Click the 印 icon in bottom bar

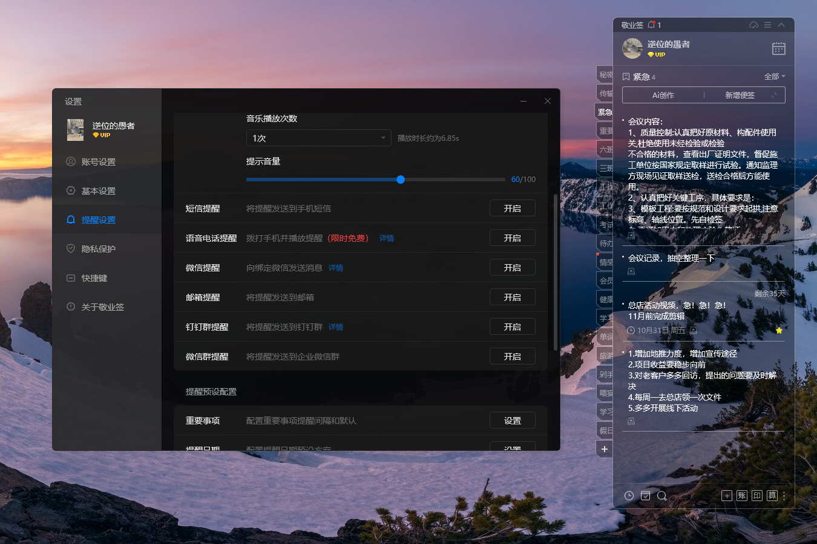[x=757, y=496]
